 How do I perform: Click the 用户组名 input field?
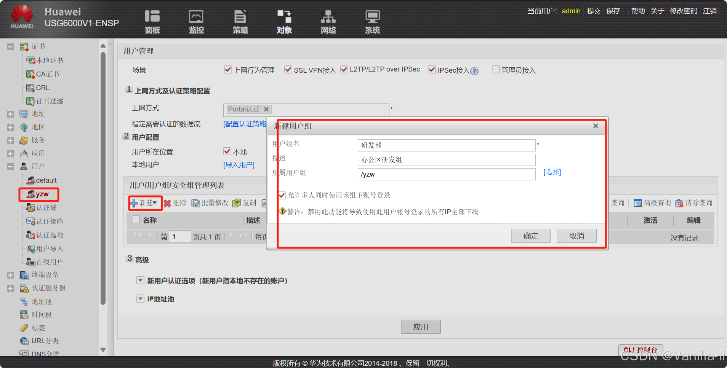point(447,145)
